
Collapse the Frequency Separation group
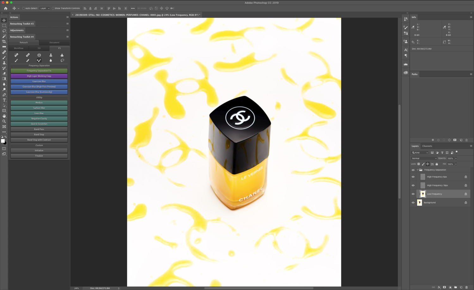(x=417, y=170)
